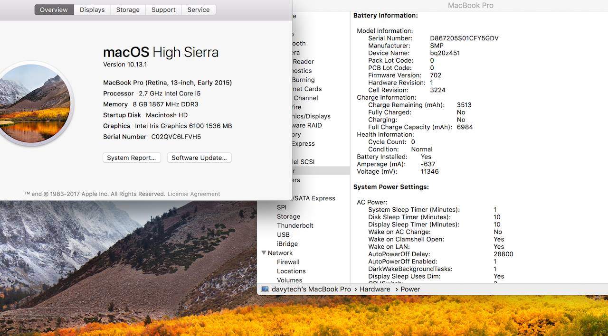The width and height of the screenshot is (608, 336).
Task: Click the Voltage value 11346
Action: point(429,171)
